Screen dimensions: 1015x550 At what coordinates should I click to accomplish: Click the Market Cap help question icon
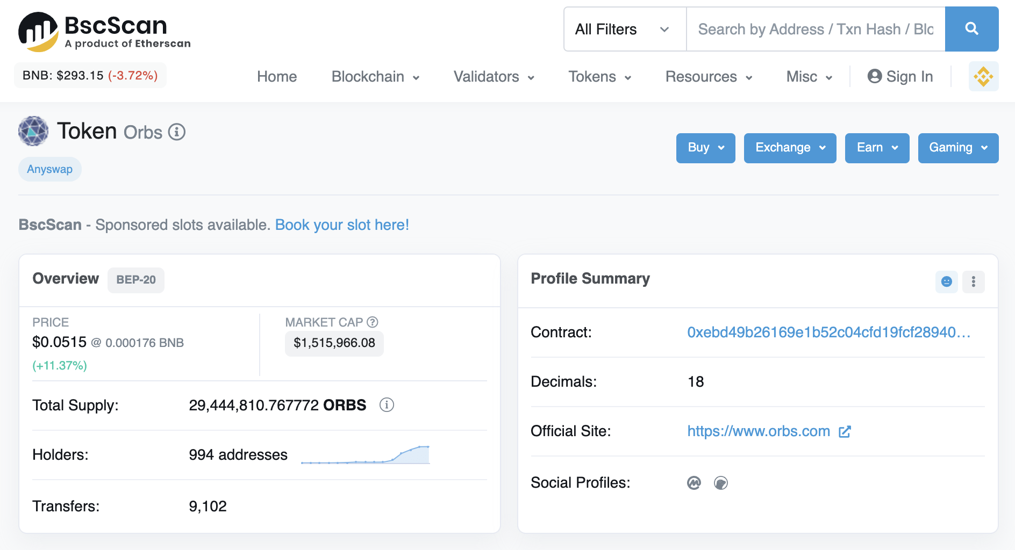373,322
